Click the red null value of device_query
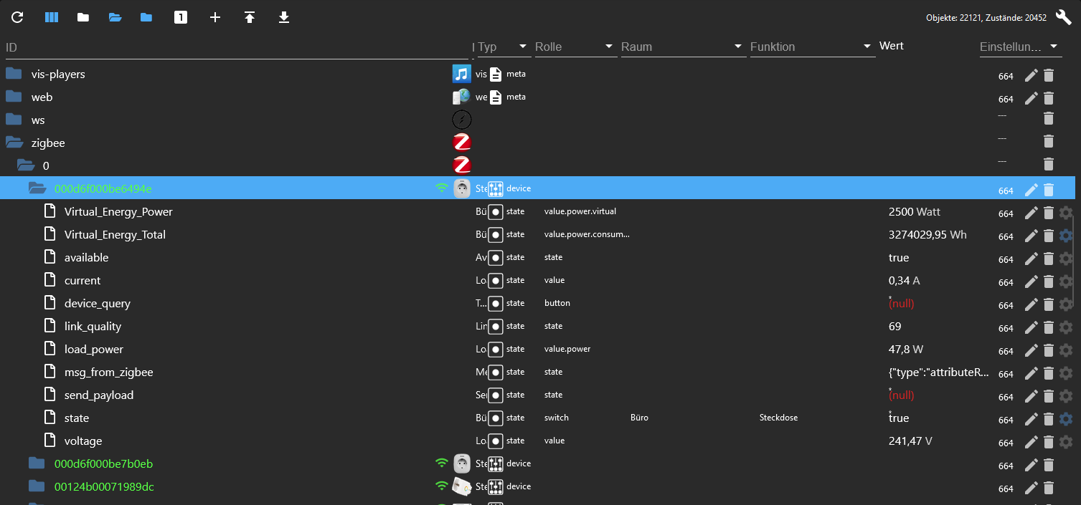Image resolution: width=1081 pixels, height=505 pixels. pos(902,304)
